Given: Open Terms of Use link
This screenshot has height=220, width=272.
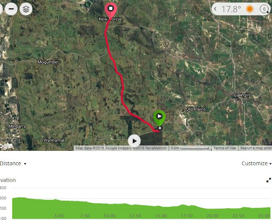Looking at the screenshot, I should click(x=225, y=148).
